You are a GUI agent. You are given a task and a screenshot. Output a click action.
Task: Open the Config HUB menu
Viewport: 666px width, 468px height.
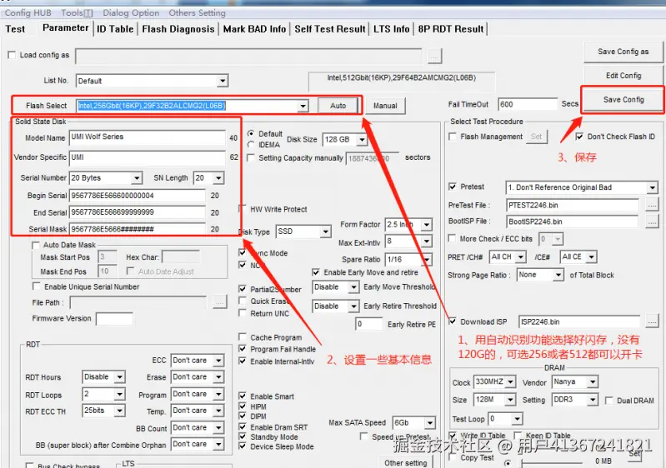[28, 12]
